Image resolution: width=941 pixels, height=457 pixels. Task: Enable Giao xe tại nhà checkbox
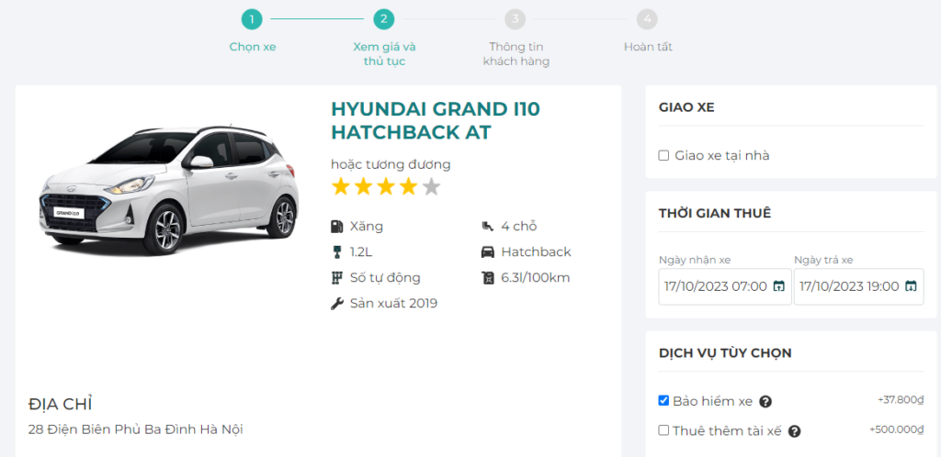tap(664, 156)
